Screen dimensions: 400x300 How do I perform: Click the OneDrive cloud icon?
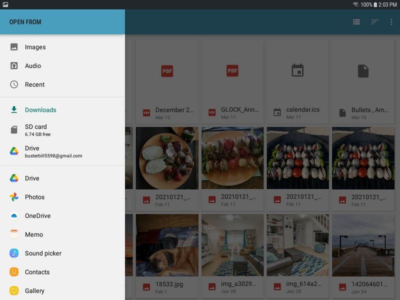point(14,216)
